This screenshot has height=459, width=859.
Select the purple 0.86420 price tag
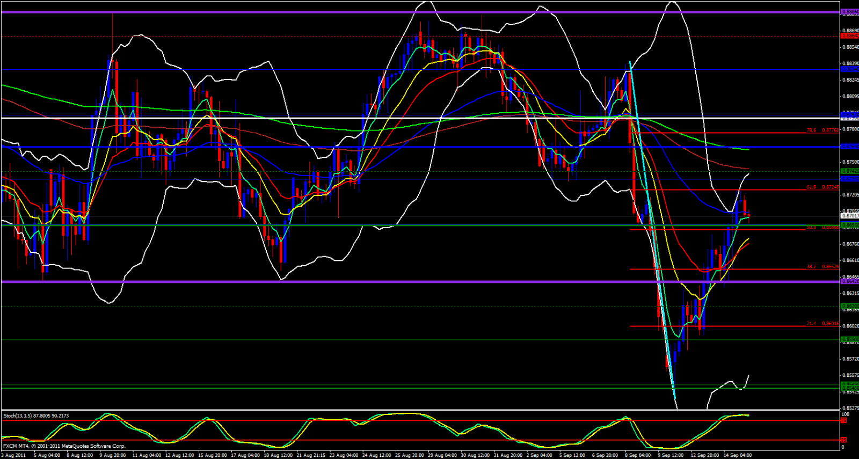[849, 281]
